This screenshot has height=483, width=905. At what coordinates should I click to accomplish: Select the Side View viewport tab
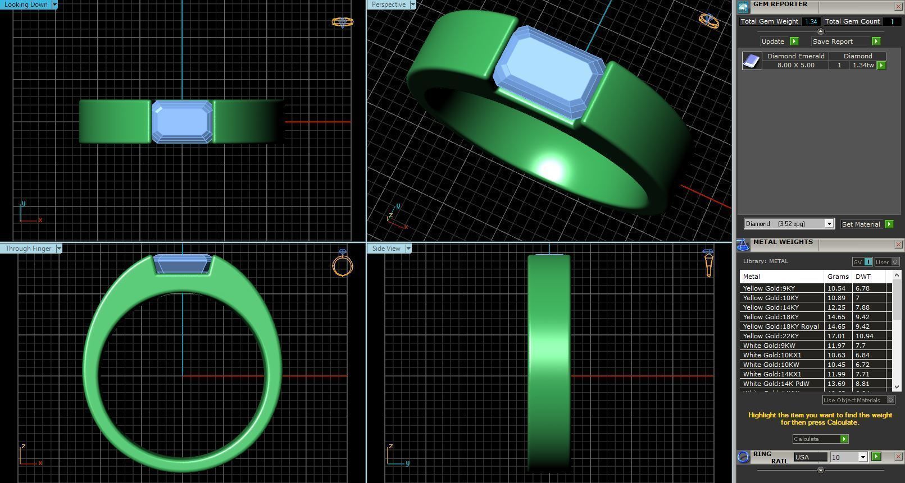pyautogui.click(x=386, y=249)
